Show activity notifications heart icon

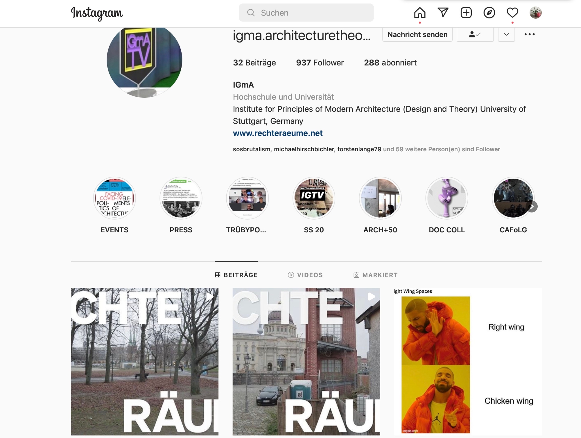[512, 13]
